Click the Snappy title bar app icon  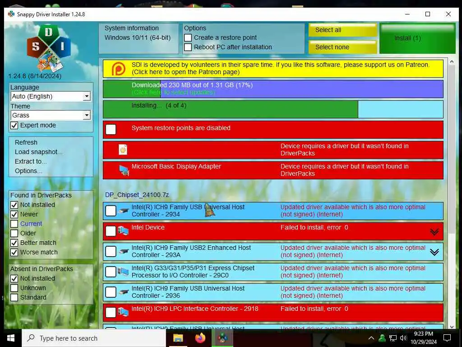(x=11, y=14)
